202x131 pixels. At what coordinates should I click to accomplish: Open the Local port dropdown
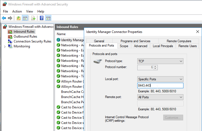pos(160,79)
